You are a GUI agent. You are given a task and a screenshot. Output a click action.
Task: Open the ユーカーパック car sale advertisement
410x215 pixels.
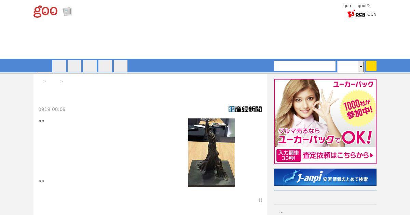coord(325,121)
